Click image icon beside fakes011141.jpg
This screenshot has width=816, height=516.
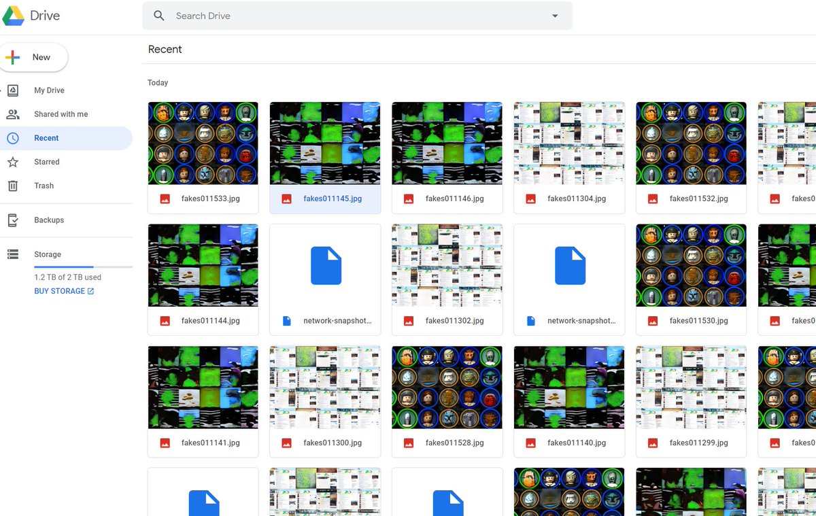(165, 443)
